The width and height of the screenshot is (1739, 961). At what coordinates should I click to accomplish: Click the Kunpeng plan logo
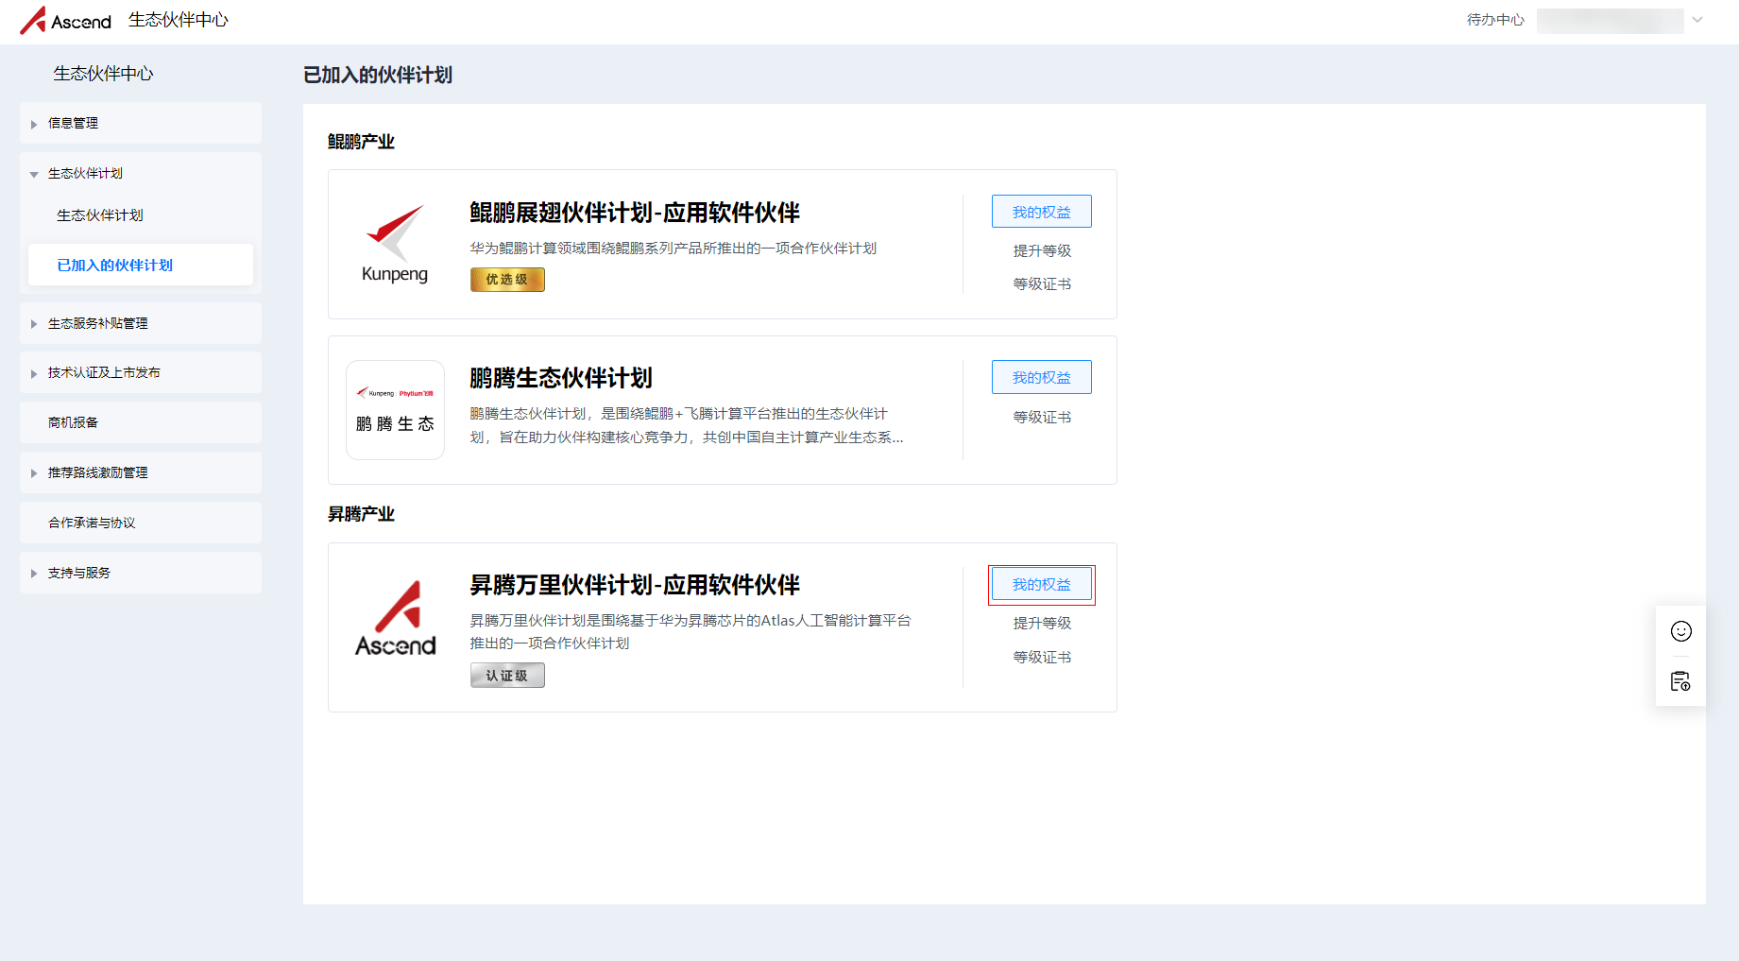pyautogui.click(x=395, y=244)
